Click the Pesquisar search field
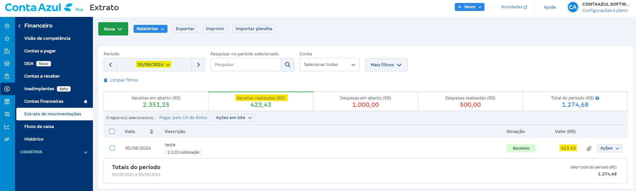Image resolution: width=636 pixels, height=191 pixels. coord(246,65)
